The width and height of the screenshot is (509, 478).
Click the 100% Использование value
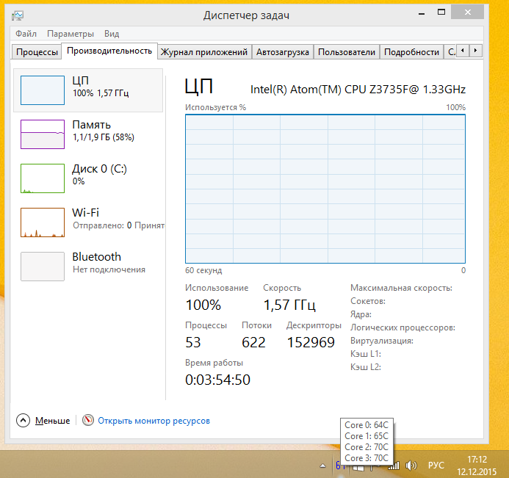203,305
